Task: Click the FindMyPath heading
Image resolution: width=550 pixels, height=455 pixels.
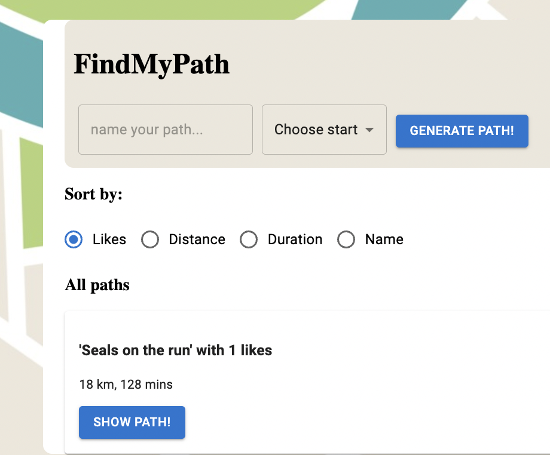Action: tap(151, 64)
